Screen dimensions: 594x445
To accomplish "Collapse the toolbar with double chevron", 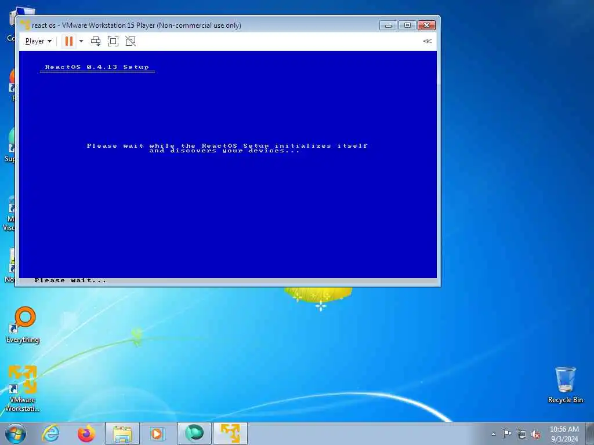I will (427, 41).
